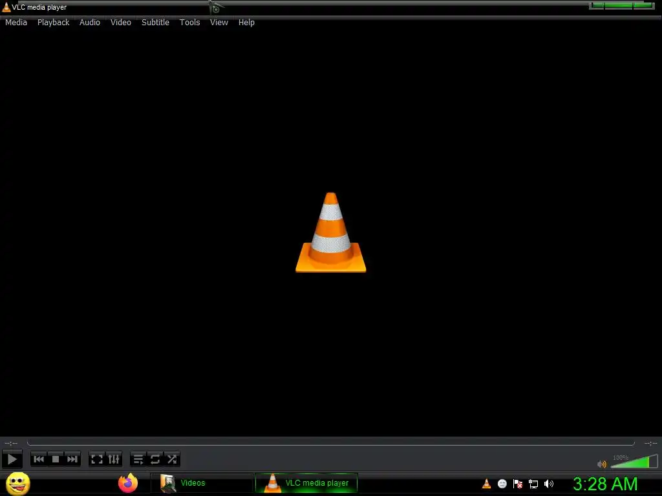Toggle the playlist view
662x496 pixels.
coord(138,459)
